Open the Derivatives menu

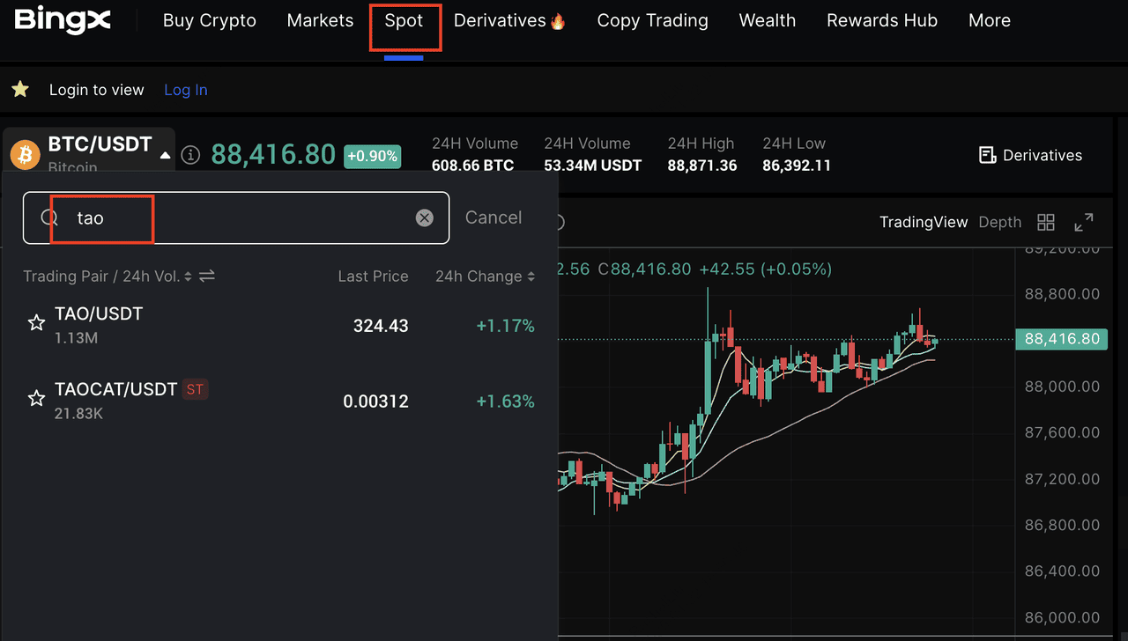pos(500,20)
